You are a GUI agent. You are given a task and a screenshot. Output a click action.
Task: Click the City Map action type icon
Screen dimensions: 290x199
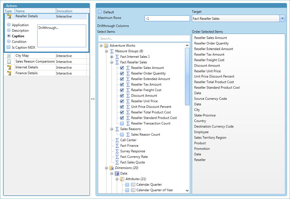(x=9, y=56)
